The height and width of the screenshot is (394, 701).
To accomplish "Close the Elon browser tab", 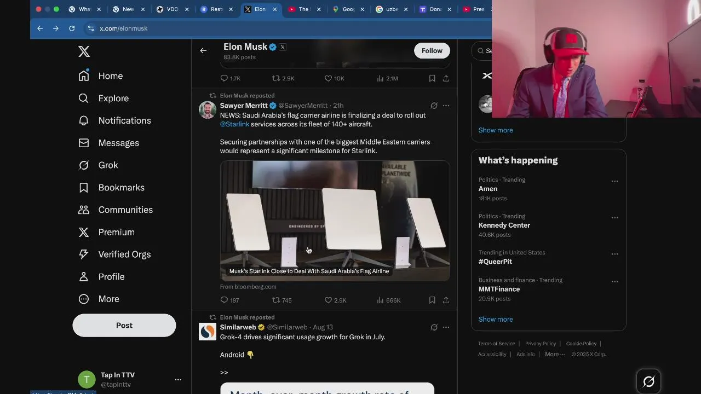I will click(274, 9).
